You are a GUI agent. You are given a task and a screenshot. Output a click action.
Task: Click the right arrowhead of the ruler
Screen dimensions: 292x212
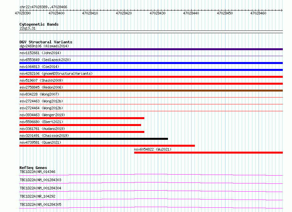pos(282,10)
